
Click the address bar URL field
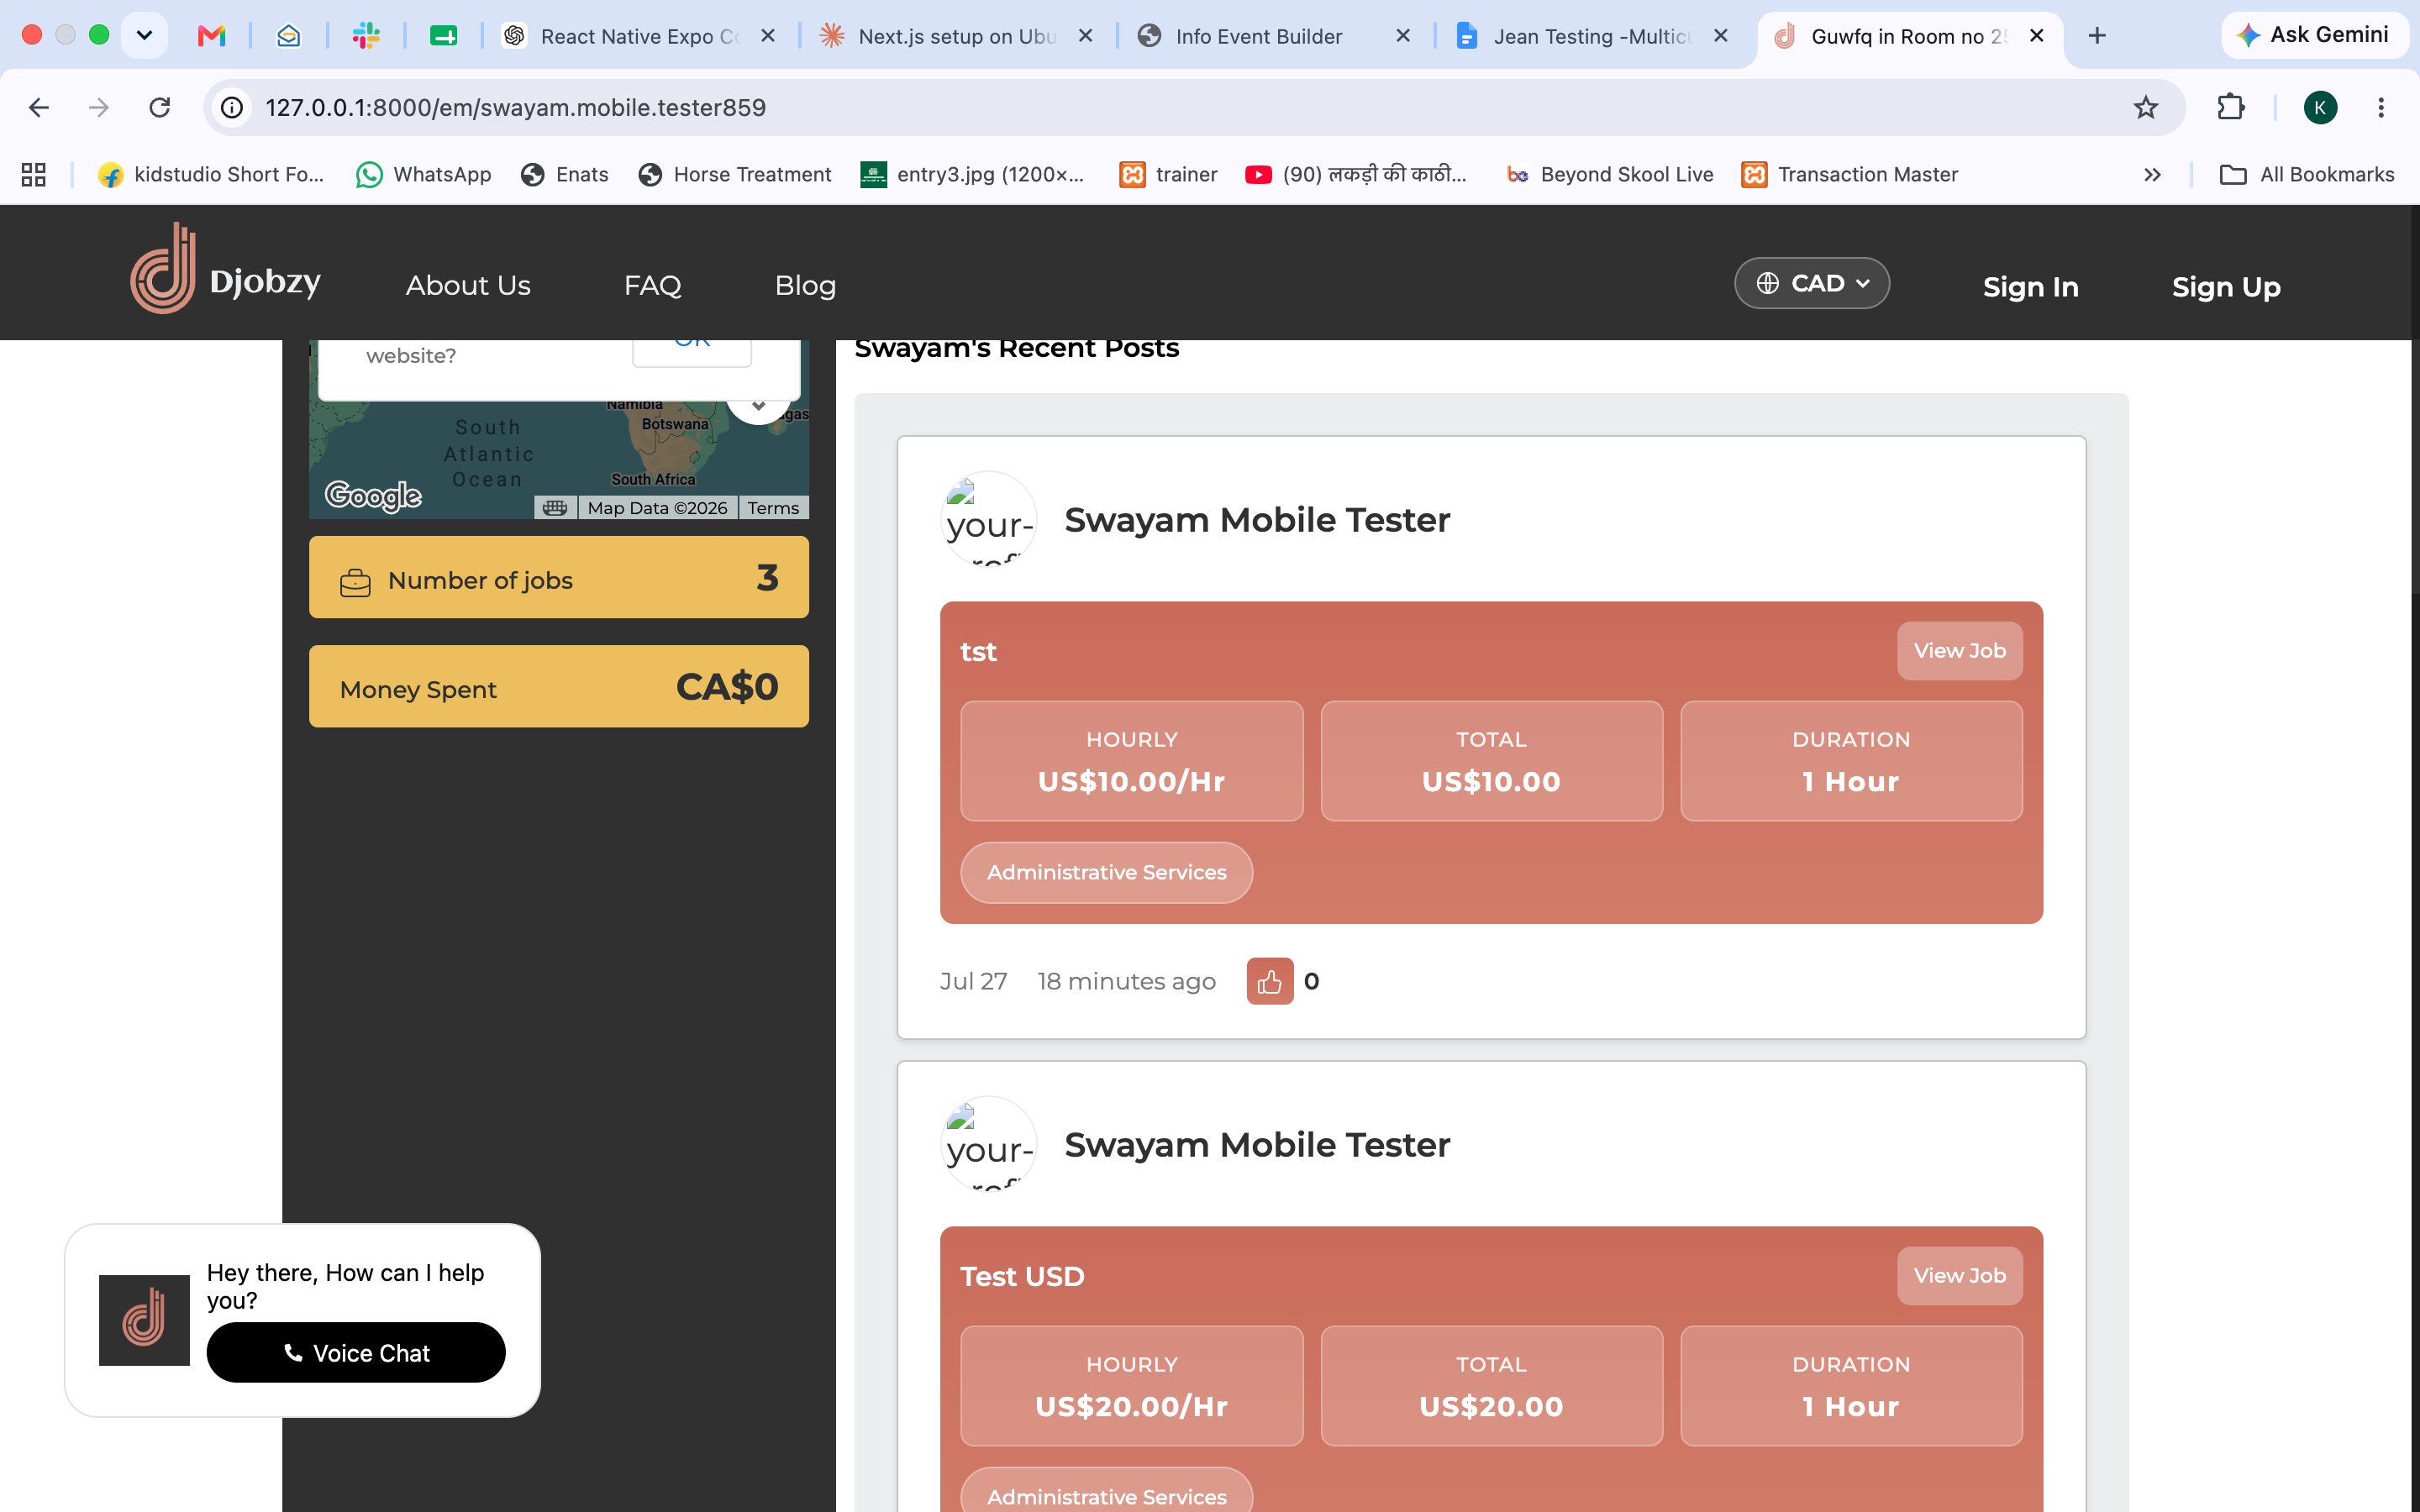pyautogui.click(x=1190, y=107)
